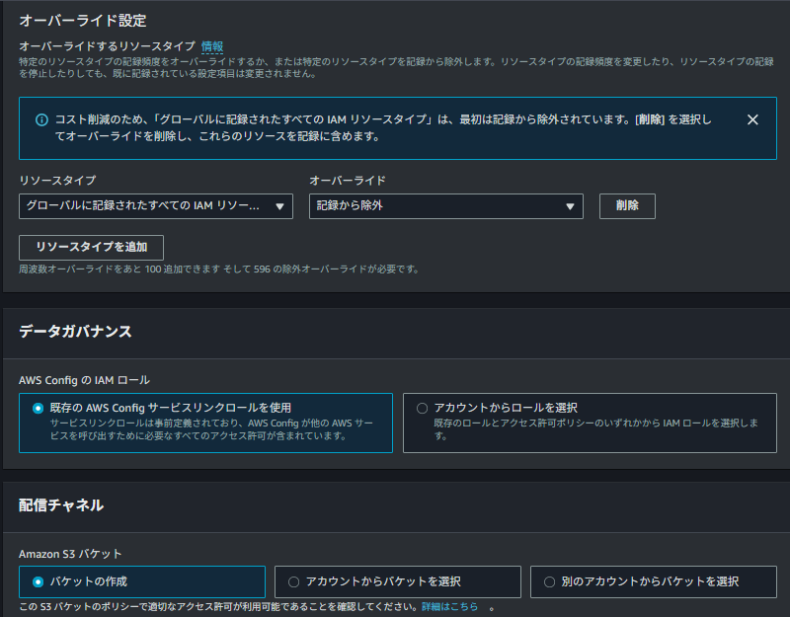Select 既存の AWS Config サービスリンクロールを使用 radio
Screen dimensions: 790x617
click(39, 408)
